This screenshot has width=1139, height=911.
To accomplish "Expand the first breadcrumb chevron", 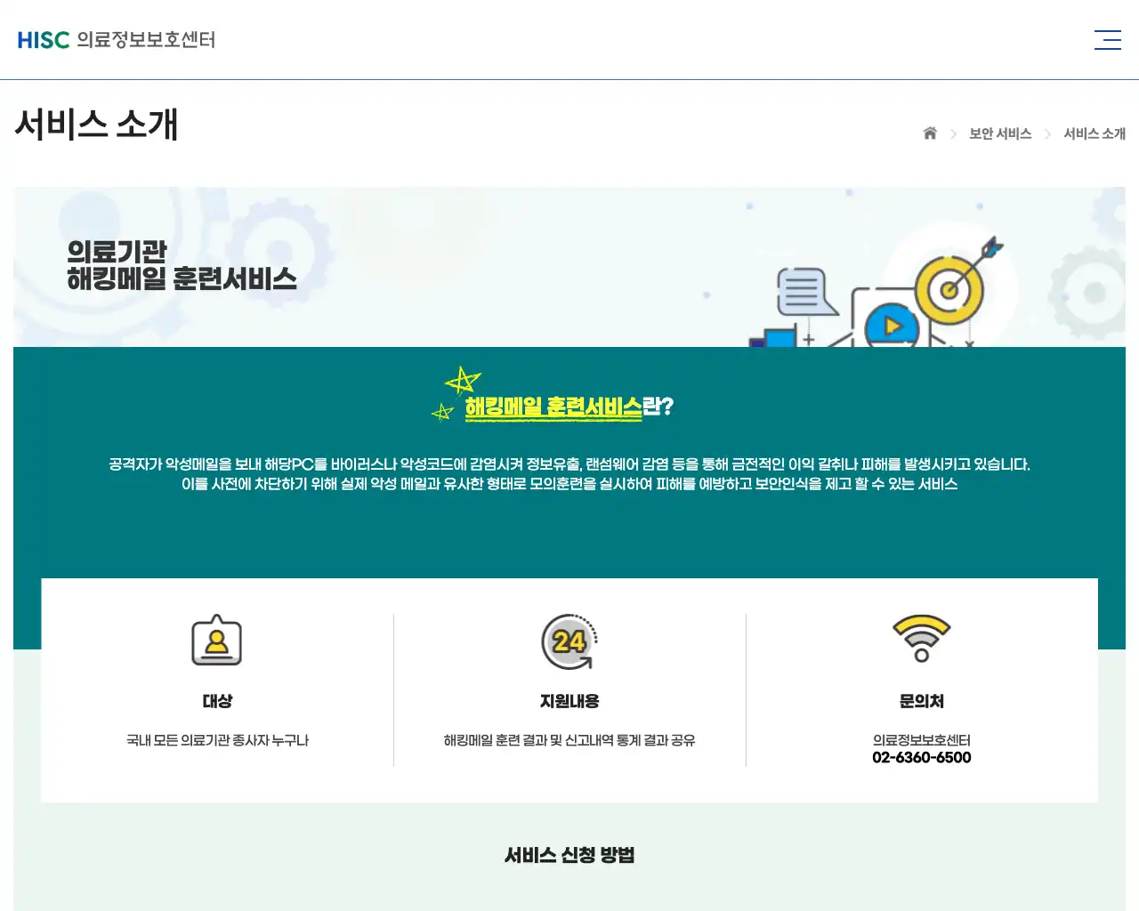I will (x=954, y=133).
